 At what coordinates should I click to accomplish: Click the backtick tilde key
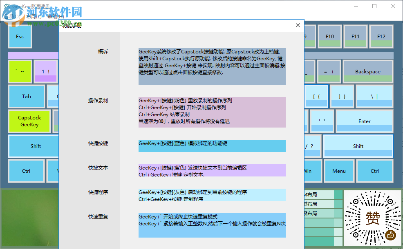point(20,71)
